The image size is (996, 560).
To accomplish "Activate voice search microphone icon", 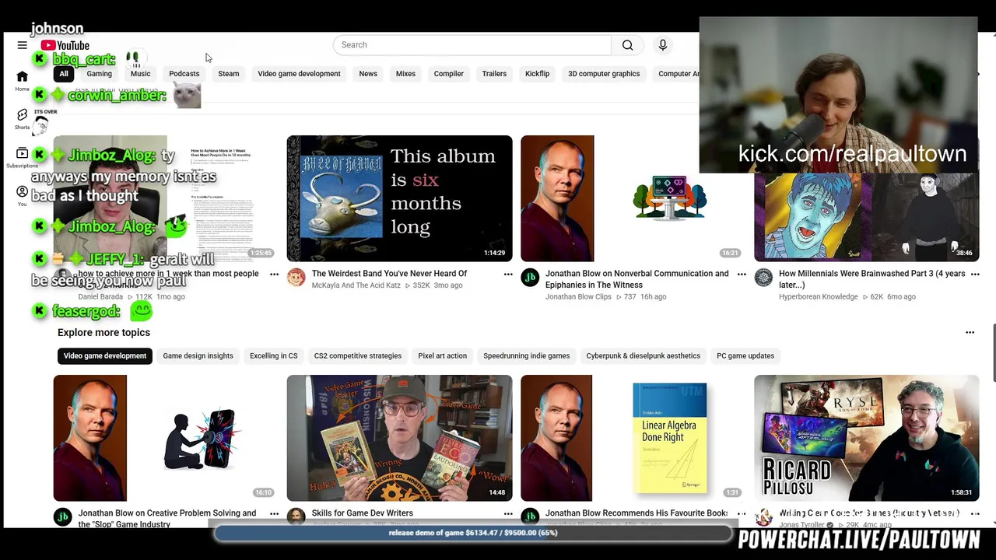I will coord(663,45).
